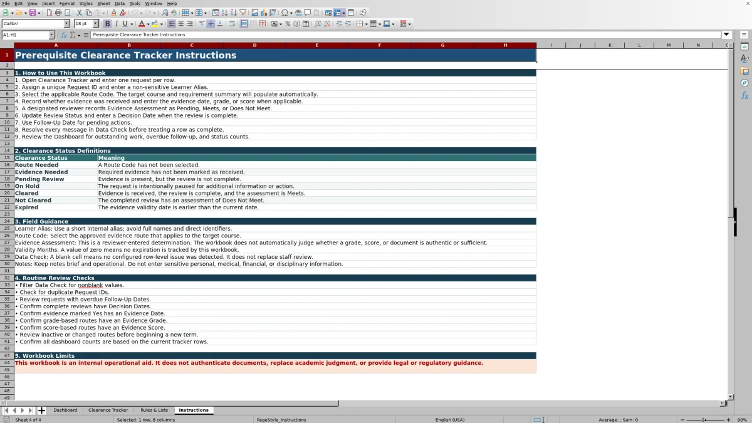Screen dimensions: 752x423
Task: Click the Add new sheet plus icon
Action: pos(41,410)
